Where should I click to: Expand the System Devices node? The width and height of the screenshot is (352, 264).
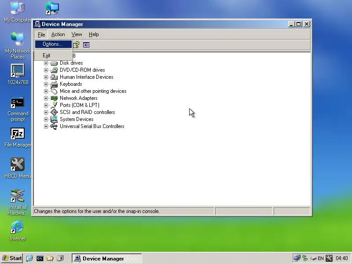pyautogui.click(x=46, y=119)
